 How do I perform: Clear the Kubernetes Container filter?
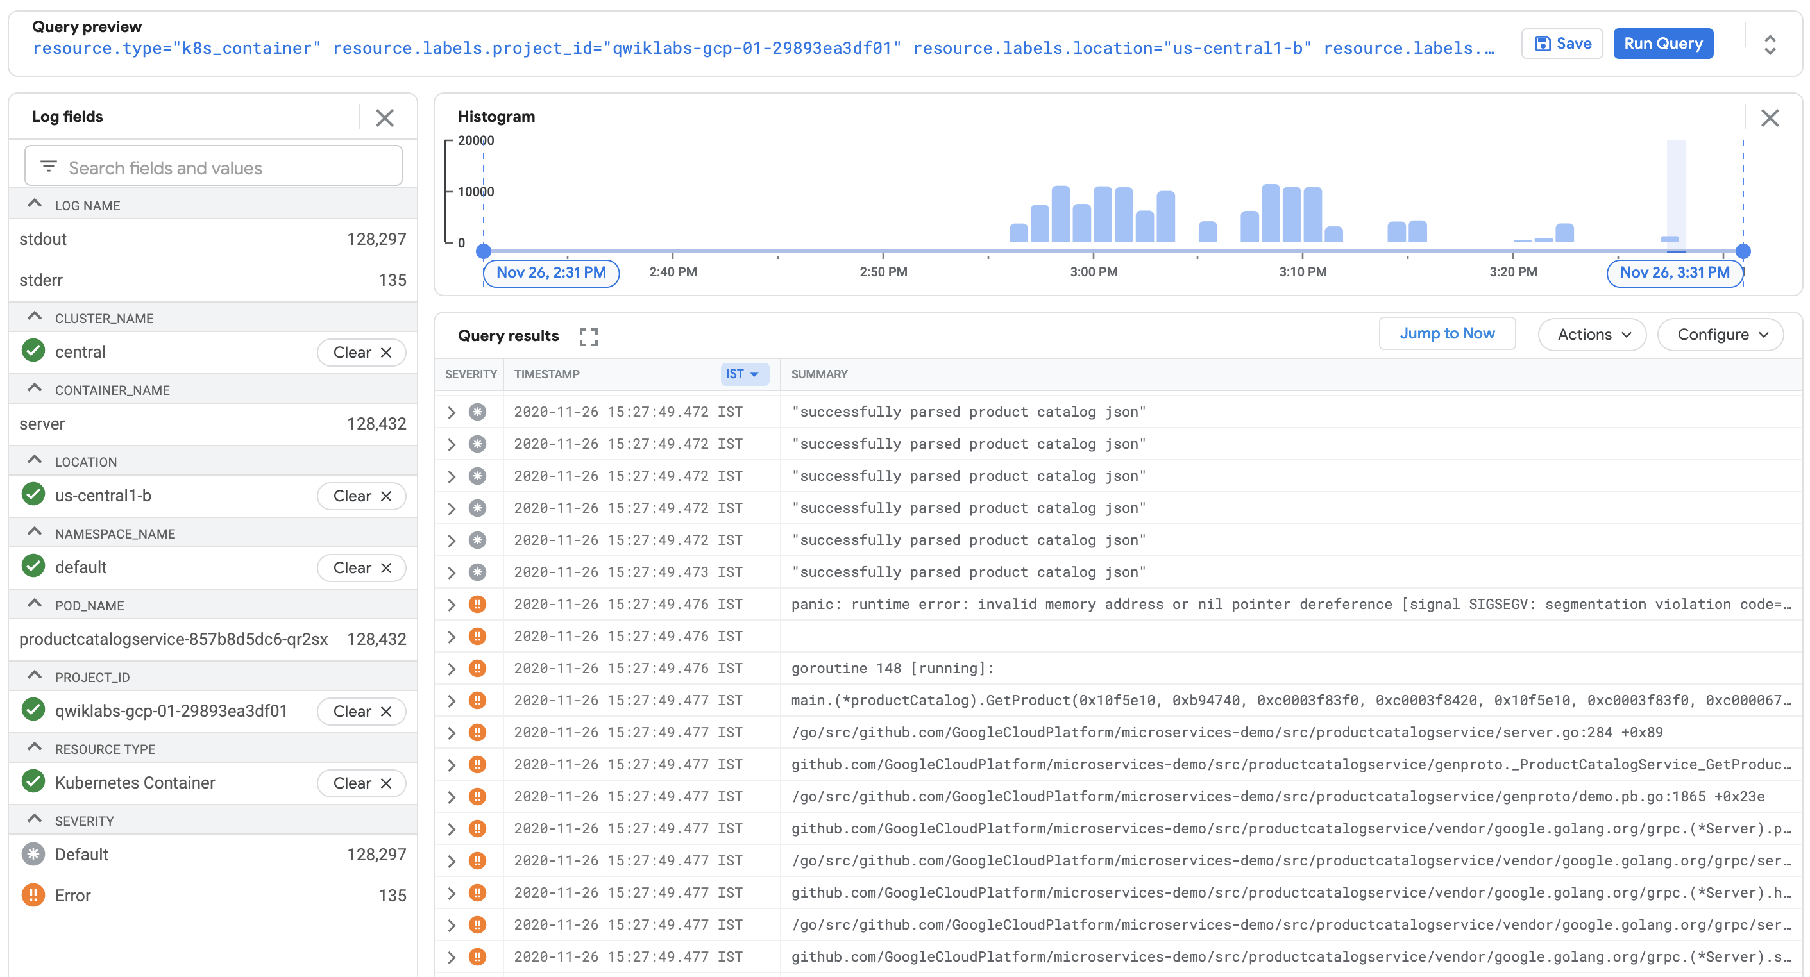[361, 783]
